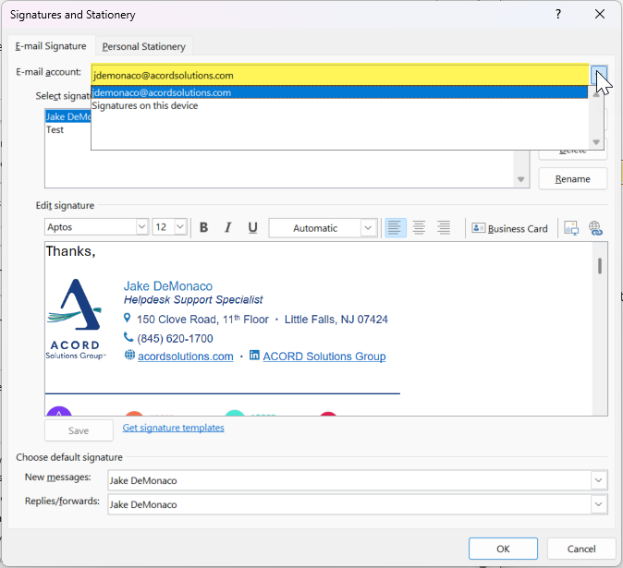Toggle italic formatting button

click(228, 228)
